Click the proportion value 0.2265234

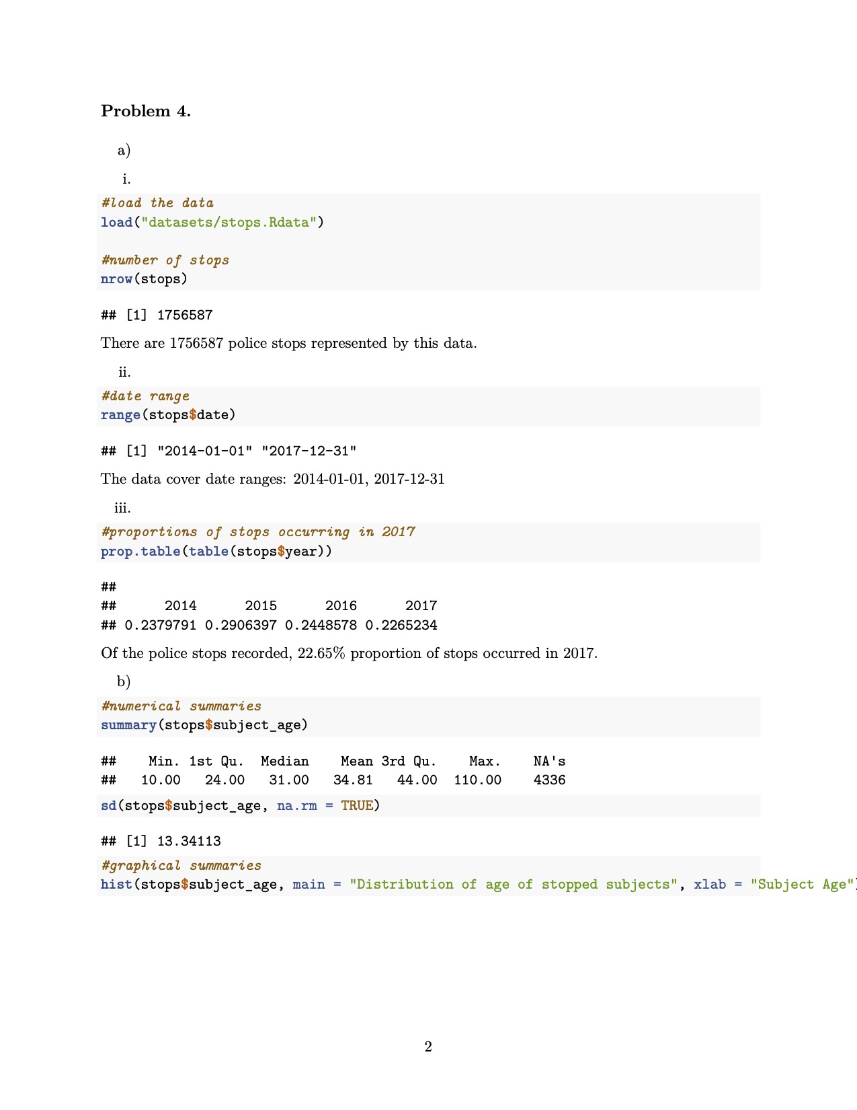[x=401, y=625]
